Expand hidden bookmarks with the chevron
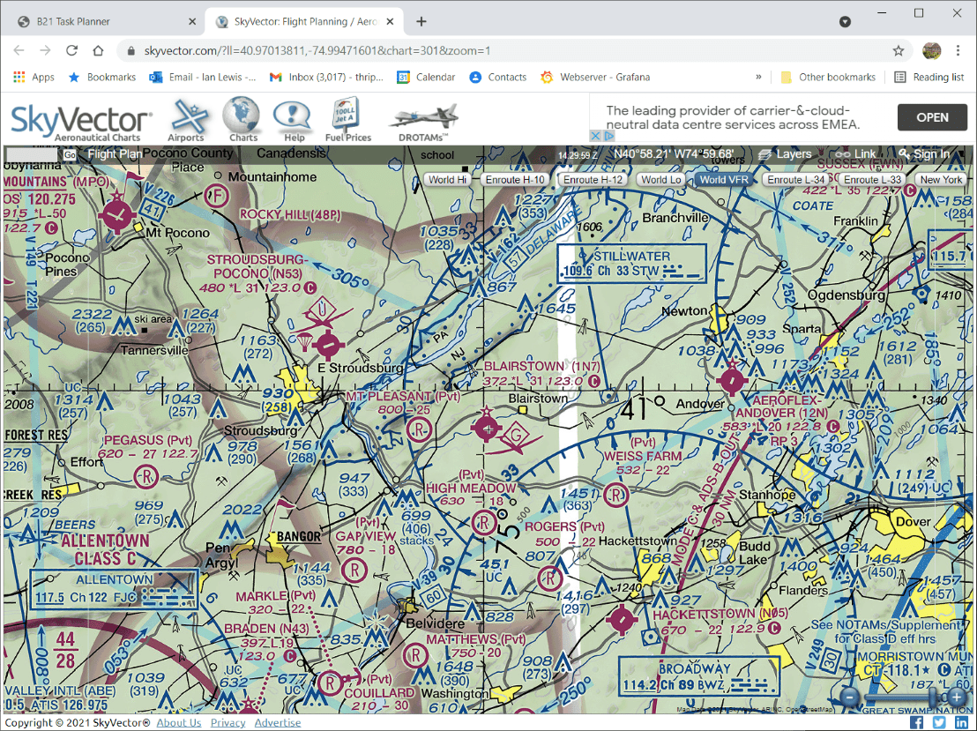 758,77
